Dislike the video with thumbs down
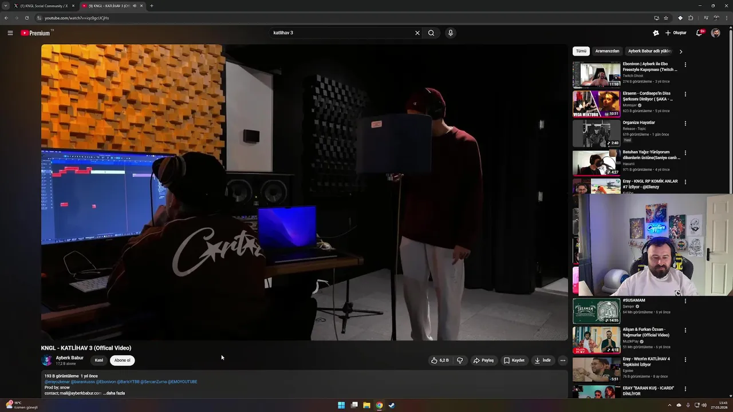733x412 pixels. (460, 360)
